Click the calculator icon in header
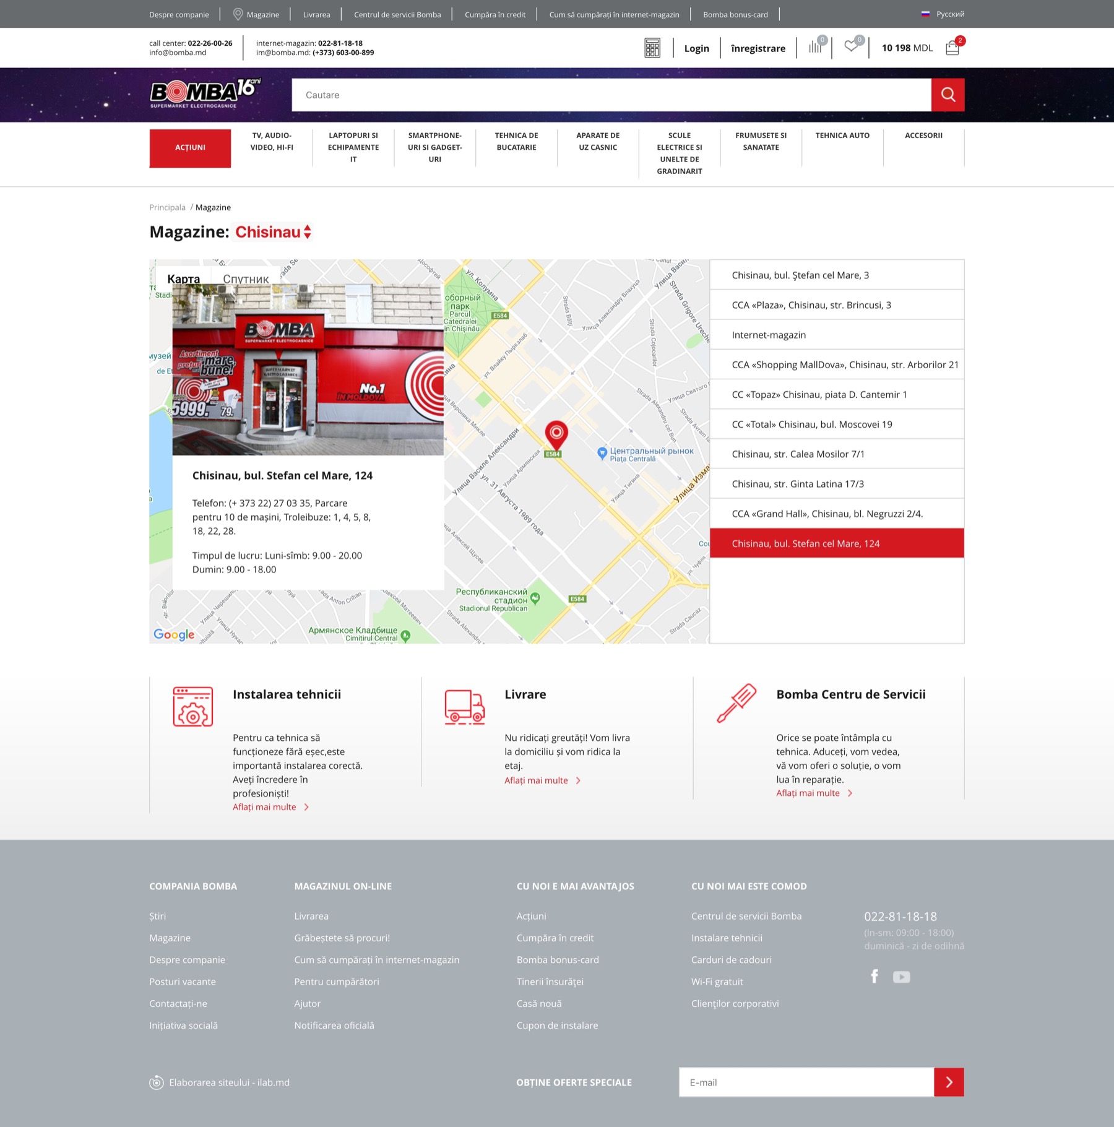Screen dimensions: 1114x1127 (x=652, y=48)
